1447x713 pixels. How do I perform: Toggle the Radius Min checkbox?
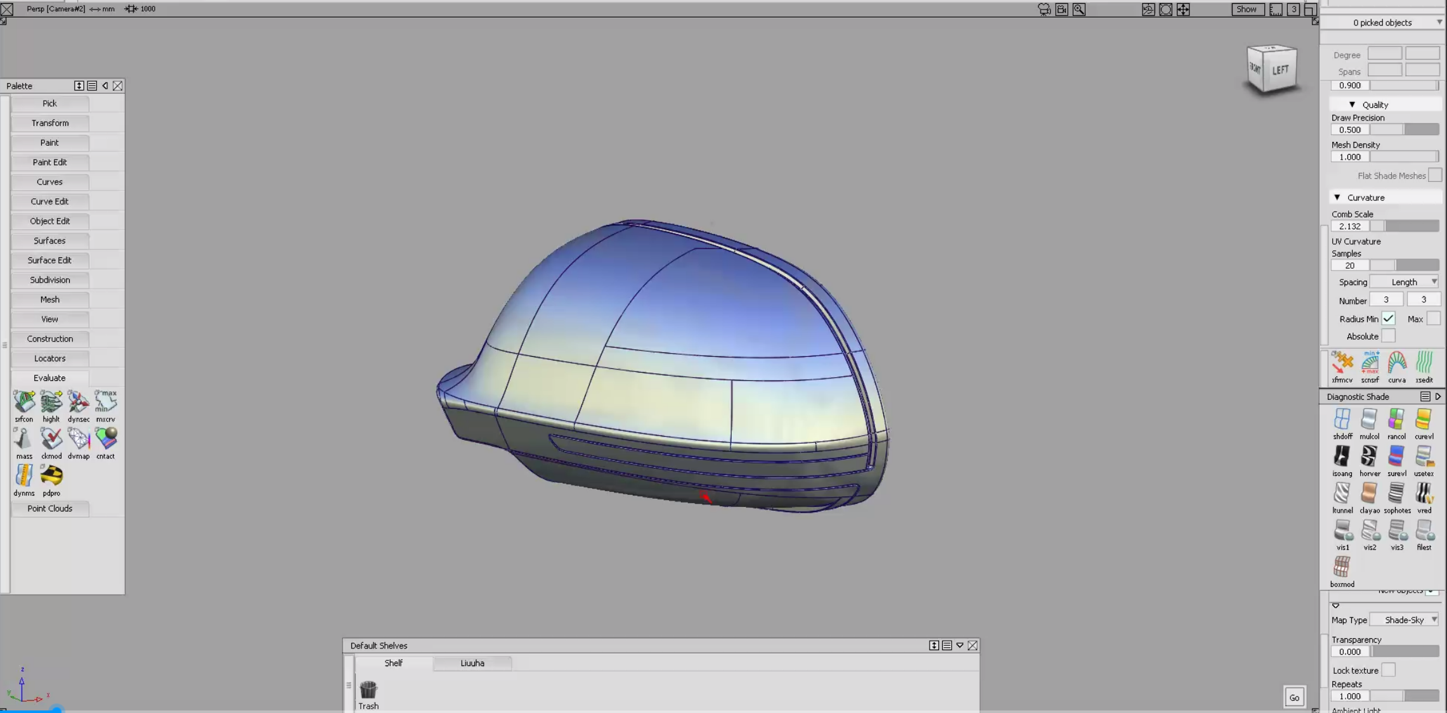coord(1389,319)
